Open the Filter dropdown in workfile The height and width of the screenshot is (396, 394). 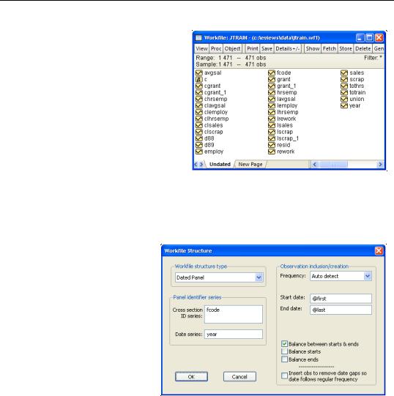pos(381,57)
